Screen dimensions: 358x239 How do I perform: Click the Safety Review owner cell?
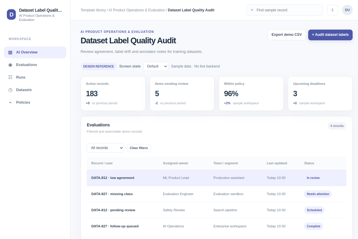pos(174,210)
